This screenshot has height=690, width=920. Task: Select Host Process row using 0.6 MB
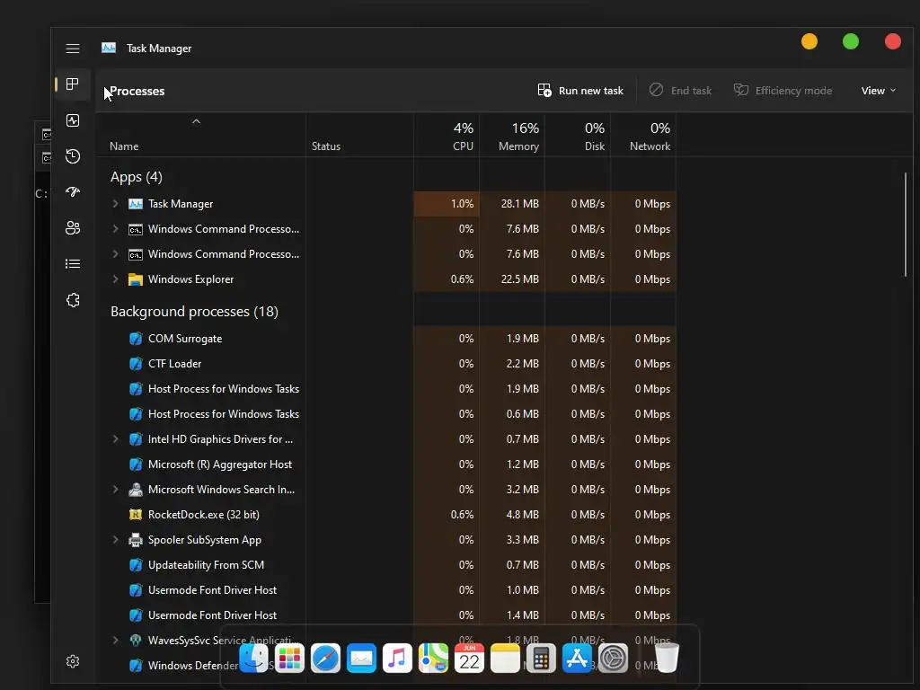pyautogui.click(x=386, y=414)
